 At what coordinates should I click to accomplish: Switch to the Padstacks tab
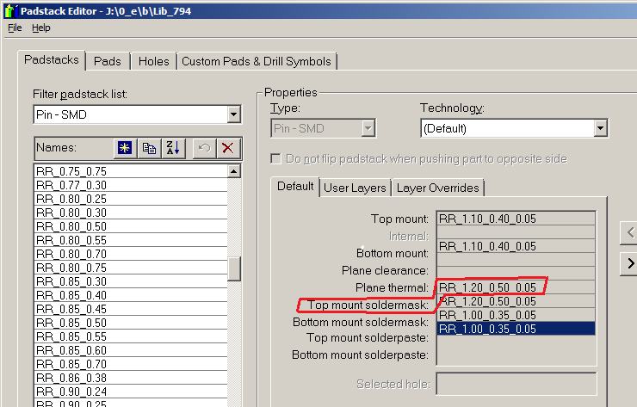click(x=51, y=59)
